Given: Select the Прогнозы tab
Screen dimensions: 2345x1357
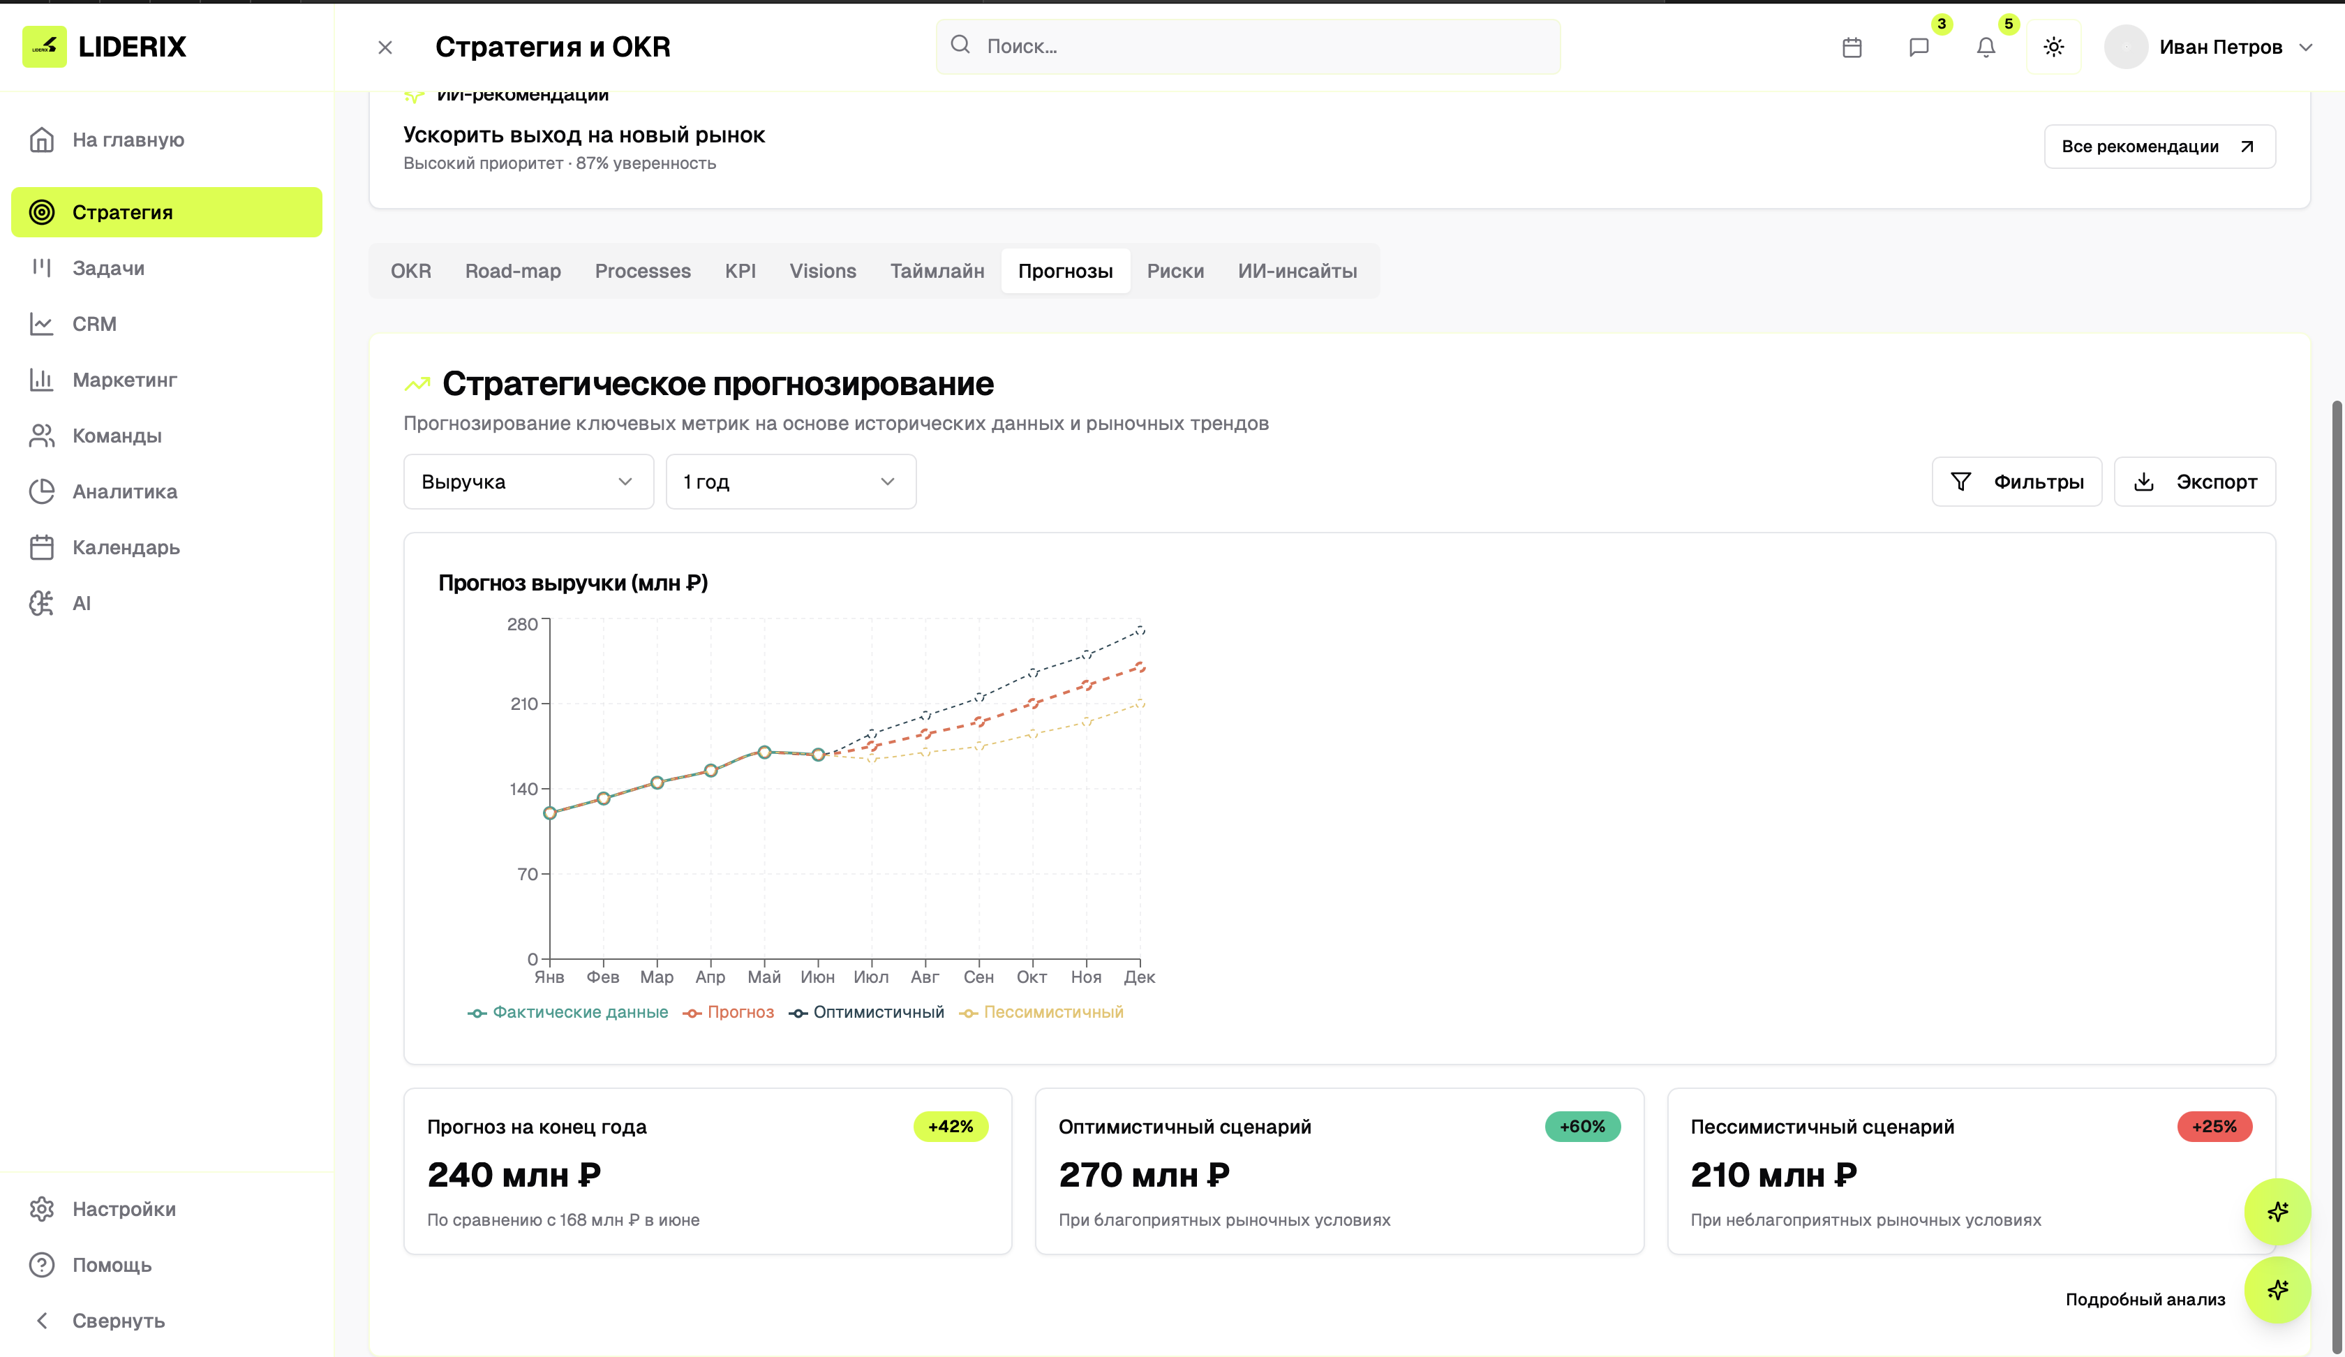Looking at the screenshot, I should point(1066,271).
